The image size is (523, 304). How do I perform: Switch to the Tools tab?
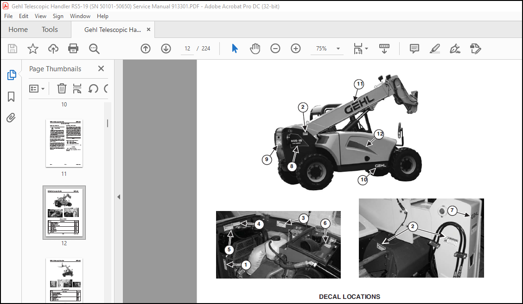pyautogui.click(x=50, y=29)
